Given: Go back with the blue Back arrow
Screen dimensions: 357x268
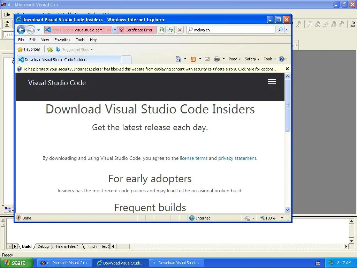Looking at the screenshot, I should (21, 30).
